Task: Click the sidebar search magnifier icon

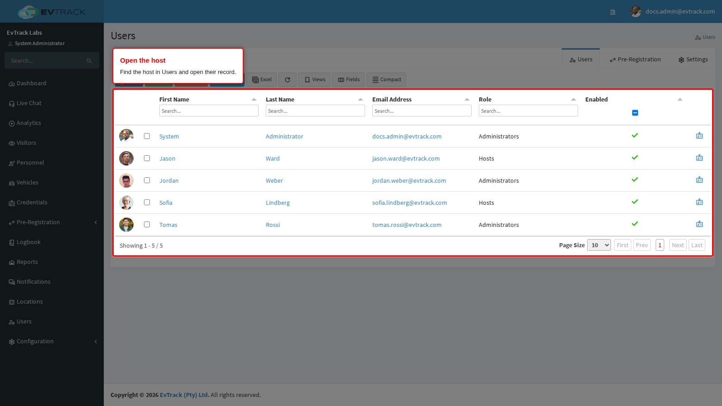Action: [89, 60]
